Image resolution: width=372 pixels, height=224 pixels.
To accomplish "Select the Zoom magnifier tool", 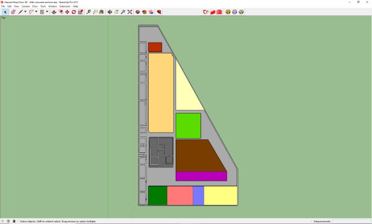I will [123, 12].
